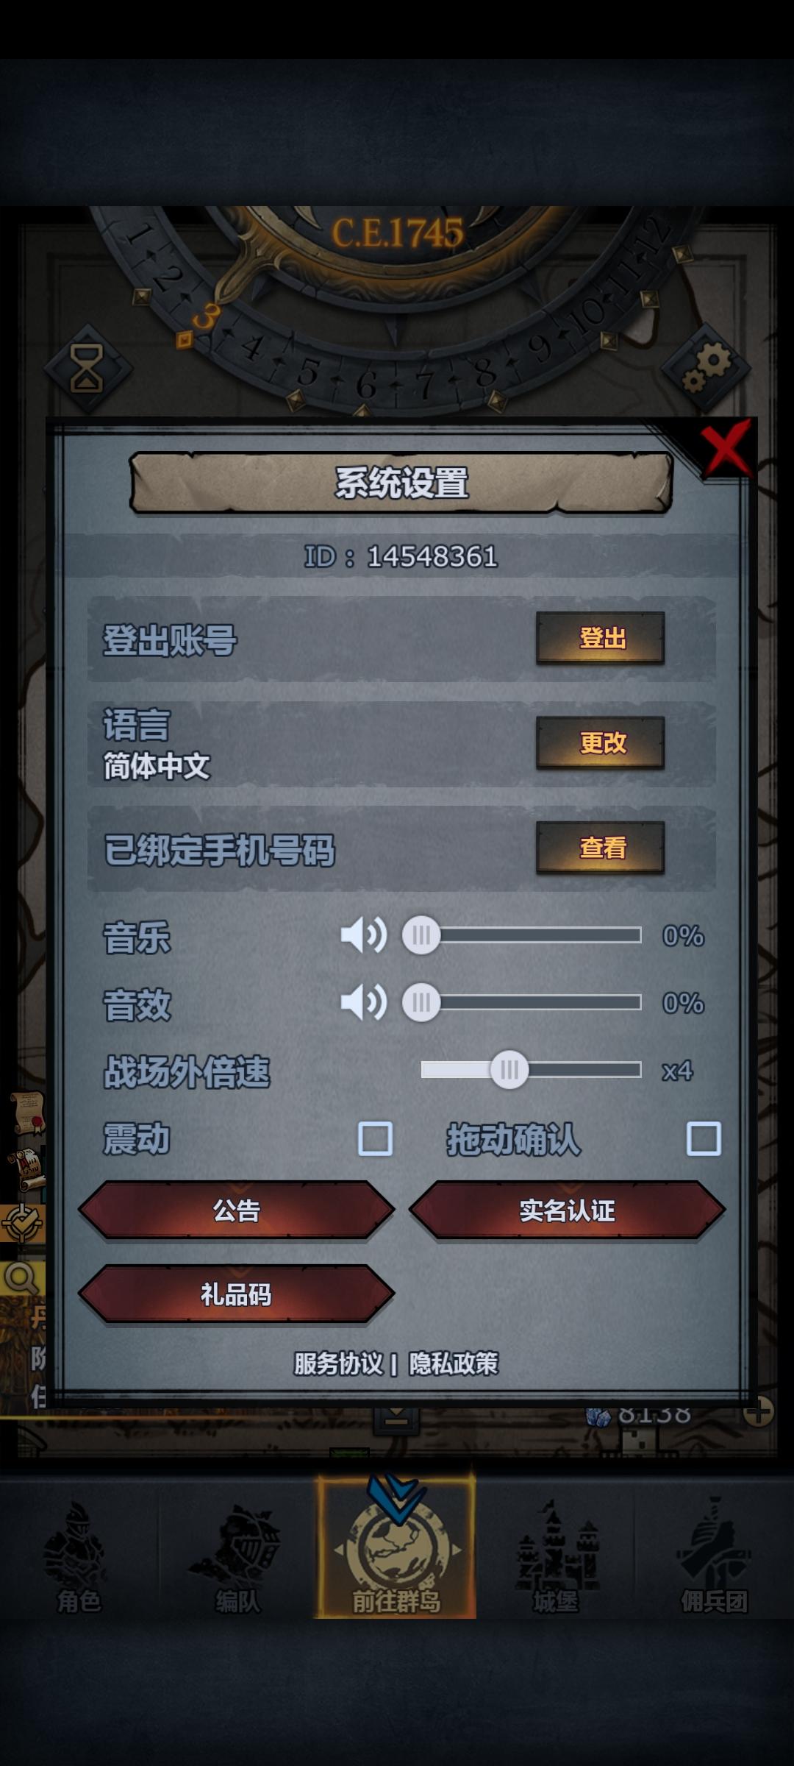This screenshot has width=794, height=1766.
Task: Mute the 音乐 speaker icon
Action: [364, 935]
